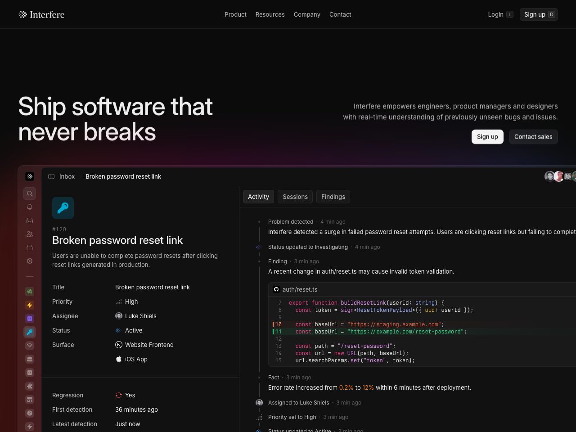Click the iOS App surface value

click(131, 359)
